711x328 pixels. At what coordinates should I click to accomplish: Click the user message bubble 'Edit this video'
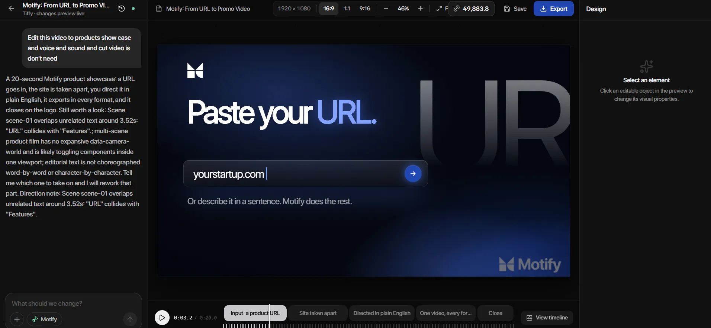[81, 48]
